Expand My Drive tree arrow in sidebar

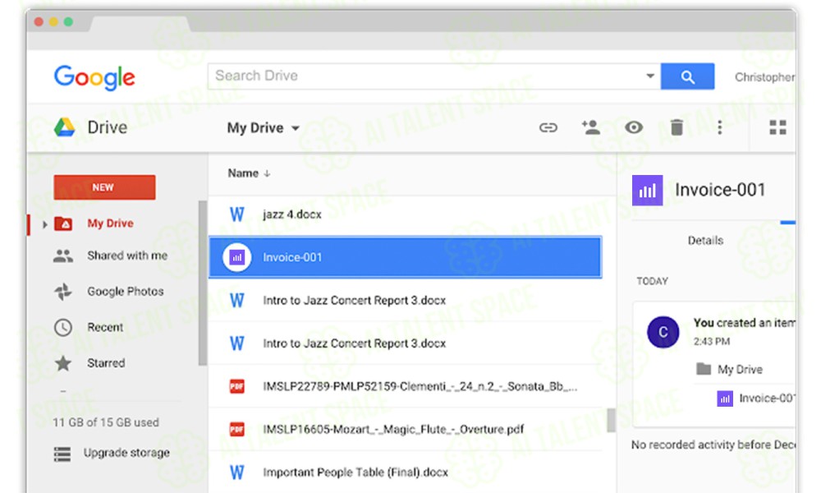[44, 224]
